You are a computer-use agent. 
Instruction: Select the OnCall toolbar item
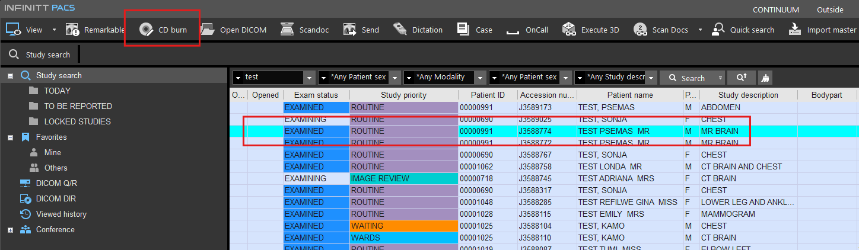527,30
